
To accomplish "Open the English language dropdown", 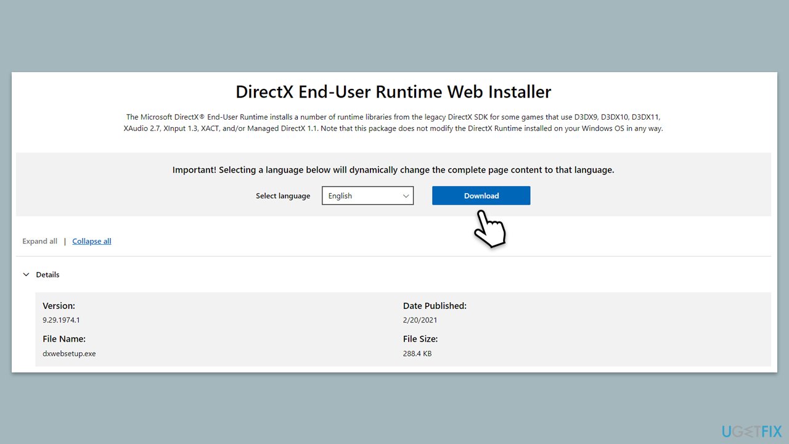I will pos(367,195).
